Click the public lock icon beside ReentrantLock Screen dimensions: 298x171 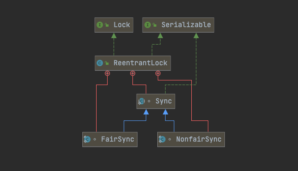[x=107, y=63]
